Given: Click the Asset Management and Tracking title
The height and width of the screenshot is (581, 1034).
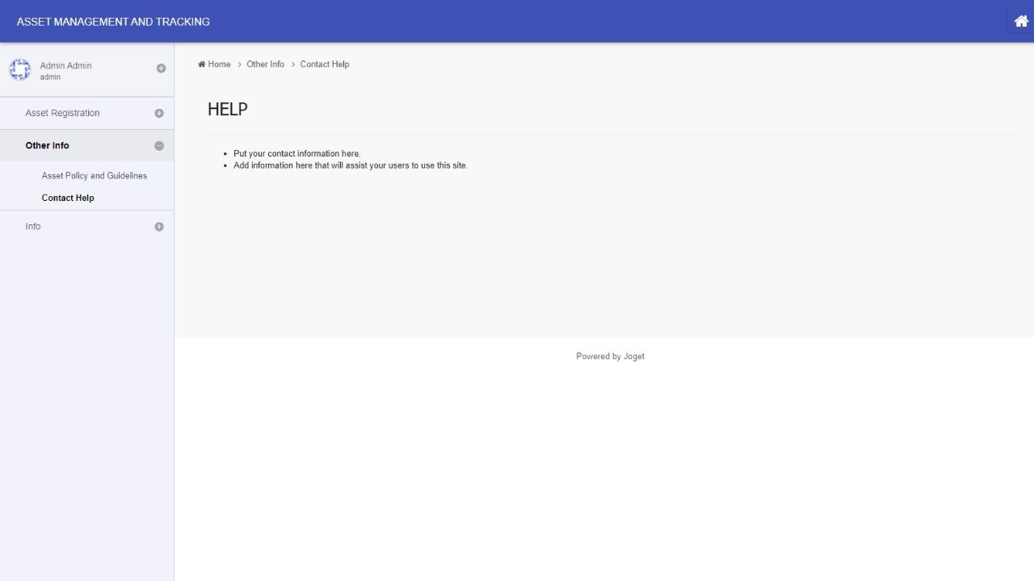Looking at the screenshot, I should tap(113, 22).
